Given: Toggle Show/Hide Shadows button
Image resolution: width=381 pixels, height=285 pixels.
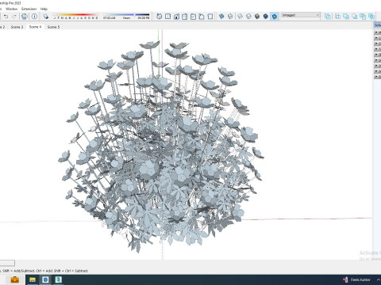Looking at the screenshot, I should [x=45, y=17].
